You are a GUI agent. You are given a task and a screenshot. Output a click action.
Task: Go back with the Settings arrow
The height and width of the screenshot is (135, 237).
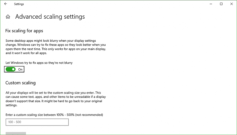(x=6, y=4)
